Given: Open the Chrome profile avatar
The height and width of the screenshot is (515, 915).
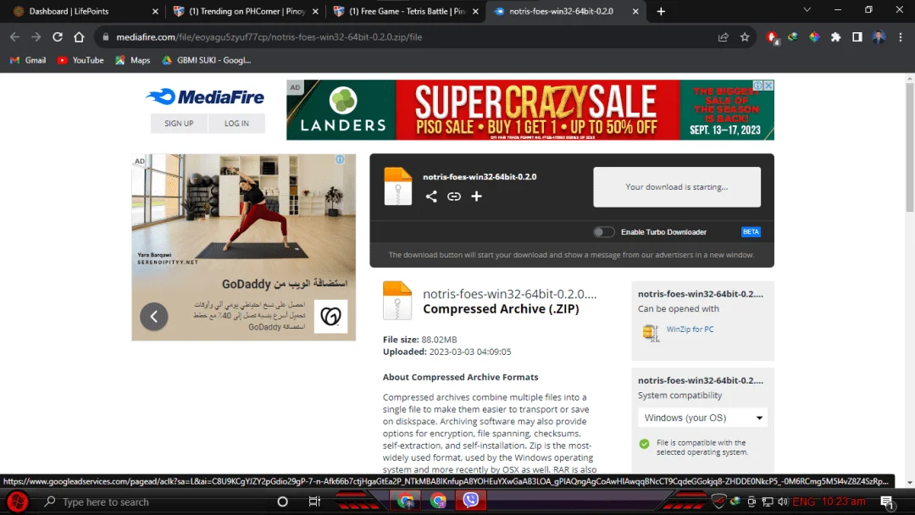Looking at the screenshot, I should coord(879,36).
